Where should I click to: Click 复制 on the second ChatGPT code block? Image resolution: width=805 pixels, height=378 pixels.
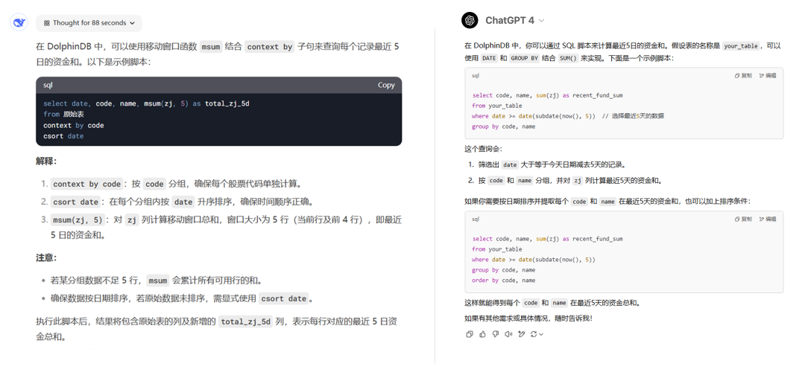(743, 220)
